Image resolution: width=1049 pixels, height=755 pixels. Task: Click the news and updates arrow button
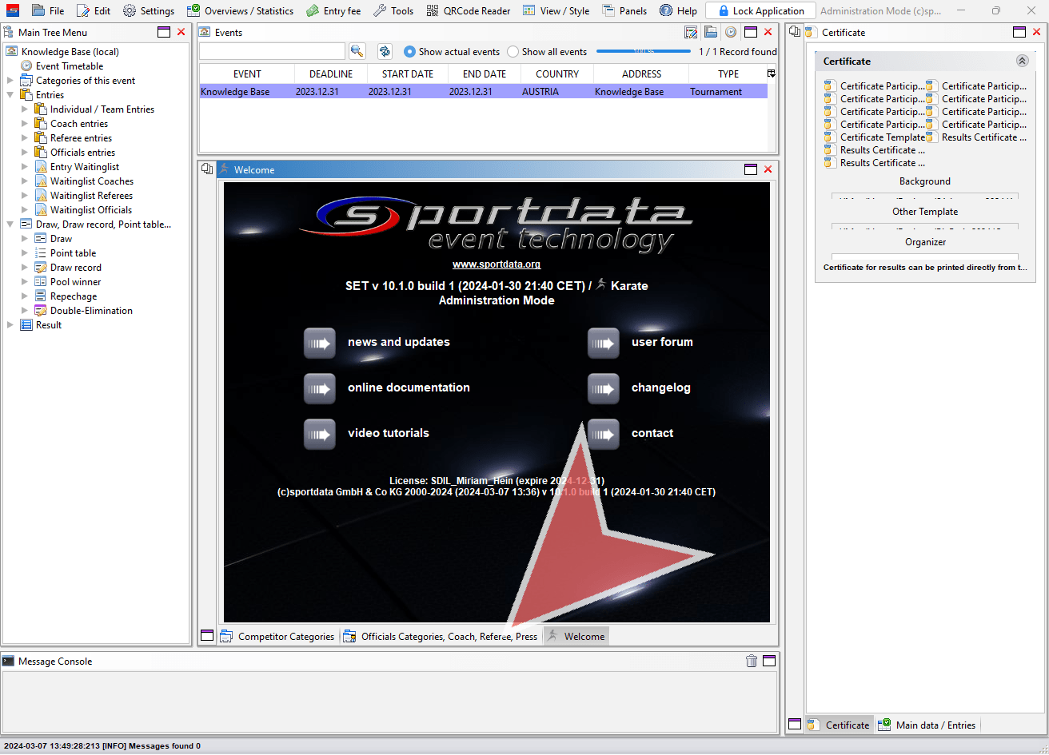click(x=319, y=343)
